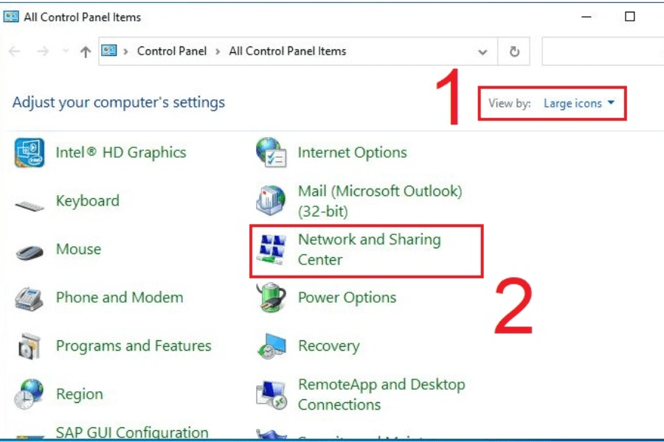Expand the View by Large icons dropdown
Screen dimensions: 664x442
click(x=579, y=104)
